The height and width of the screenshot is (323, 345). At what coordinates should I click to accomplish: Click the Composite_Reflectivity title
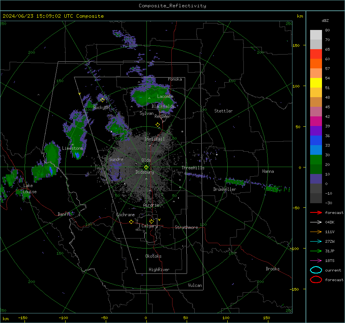click(x=172, y=6)
